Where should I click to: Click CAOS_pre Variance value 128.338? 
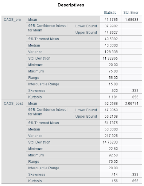coord(111,52)
